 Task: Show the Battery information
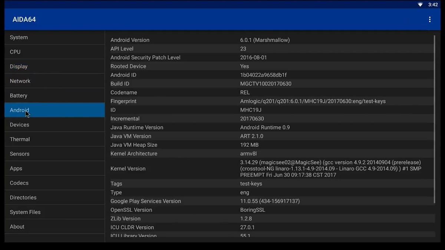coord(55,96)
